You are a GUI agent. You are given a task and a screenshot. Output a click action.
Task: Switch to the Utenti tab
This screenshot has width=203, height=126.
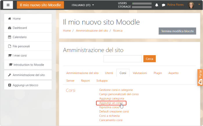109,73
